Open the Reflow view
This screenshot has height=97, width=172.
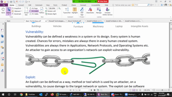point(42,11)
